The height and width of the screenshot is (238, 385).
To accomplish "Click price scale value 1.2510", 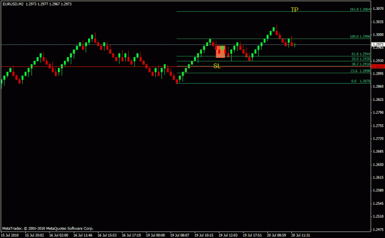I will click(378, 216).
